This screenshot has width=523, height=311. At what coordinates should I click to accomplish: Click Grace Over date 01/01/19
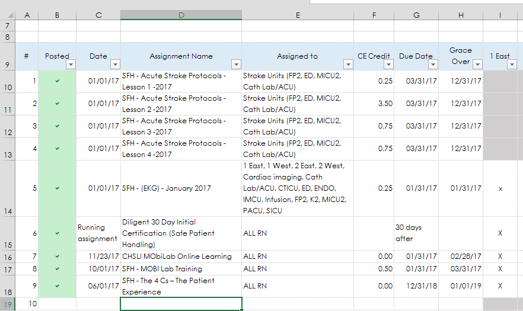pos(466,286)
